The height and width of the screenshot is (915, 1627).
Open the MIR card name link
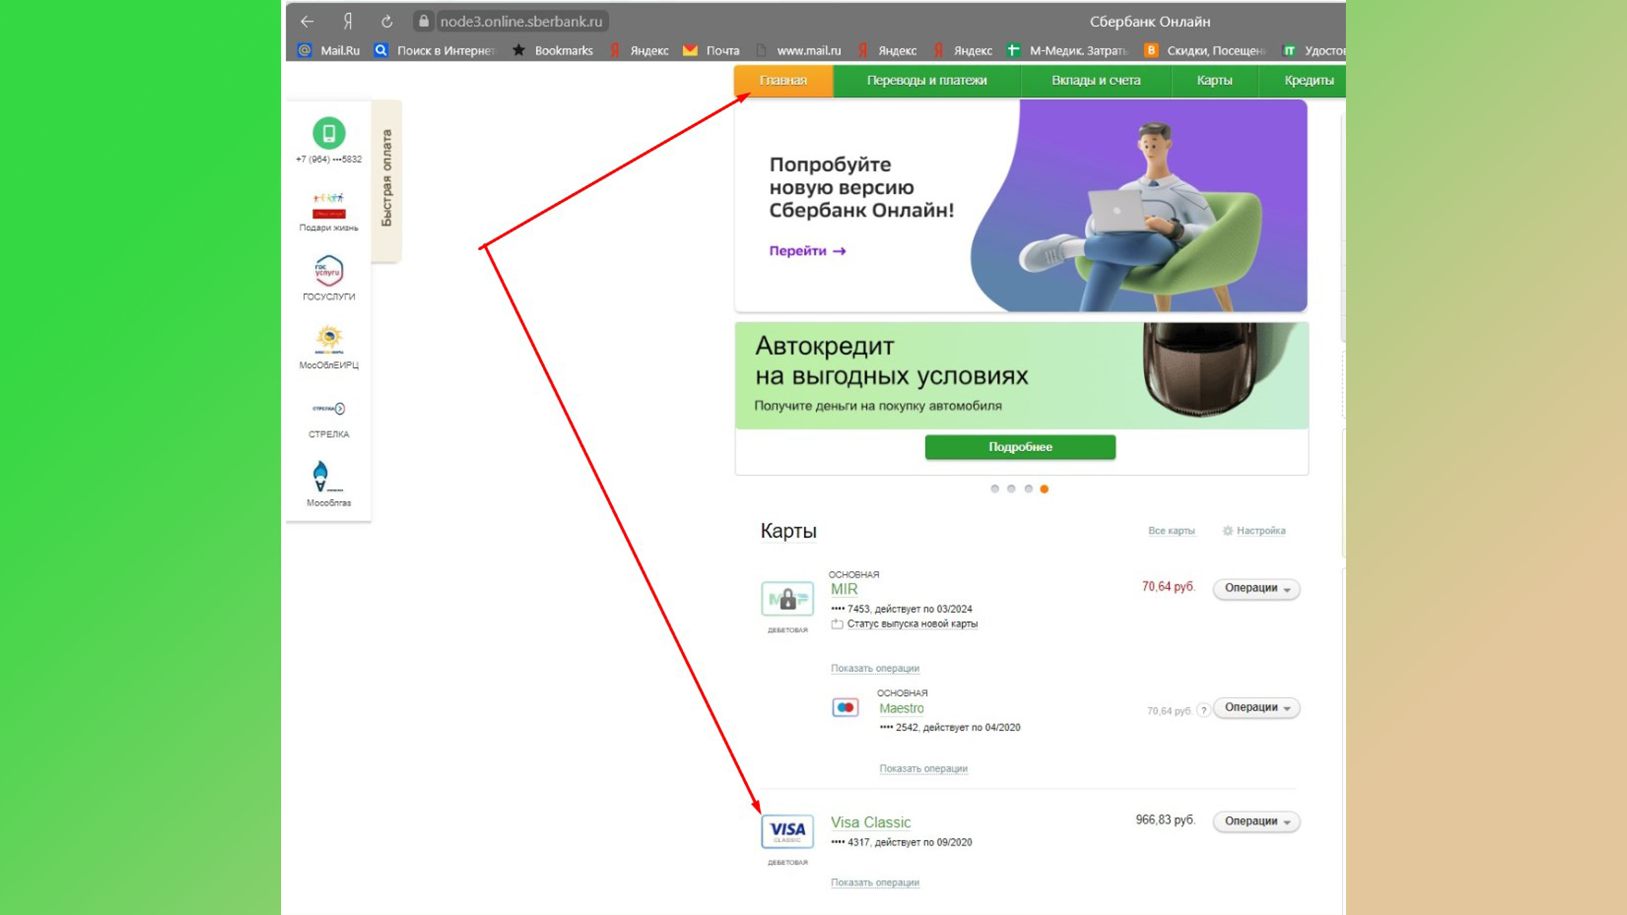click(x=844, y=590)
